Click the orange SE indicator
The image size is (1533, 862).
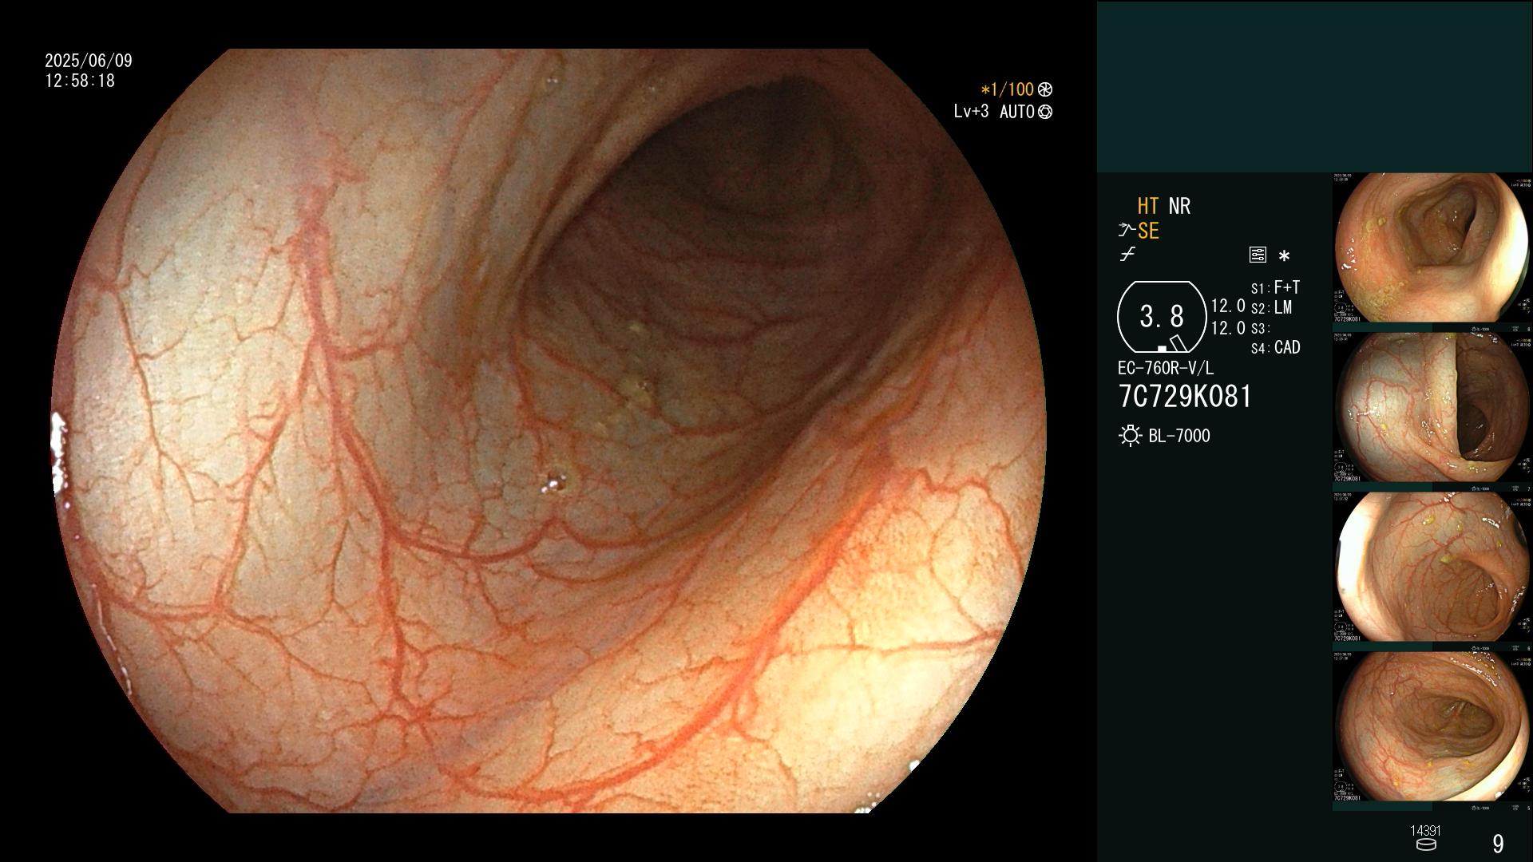pos(1148,231)
